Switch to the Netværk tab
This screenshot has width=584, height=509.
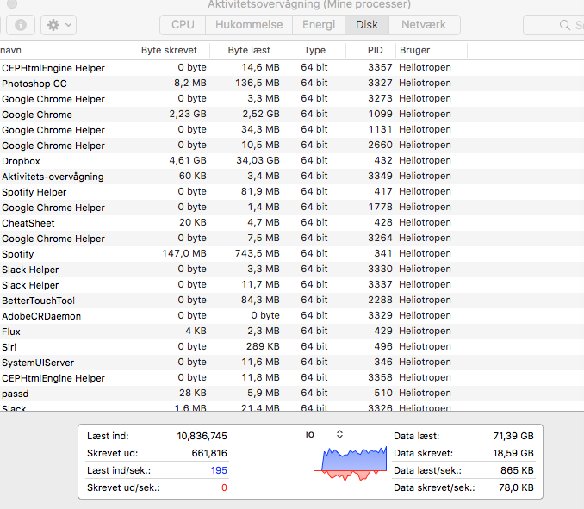click(x=424, y=25)
